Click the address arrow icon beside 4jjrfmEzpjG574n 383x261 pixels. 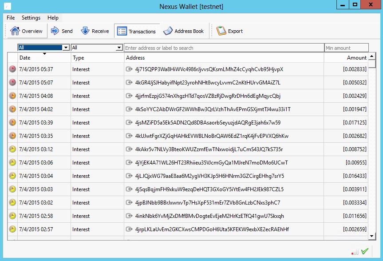(129, 96)
